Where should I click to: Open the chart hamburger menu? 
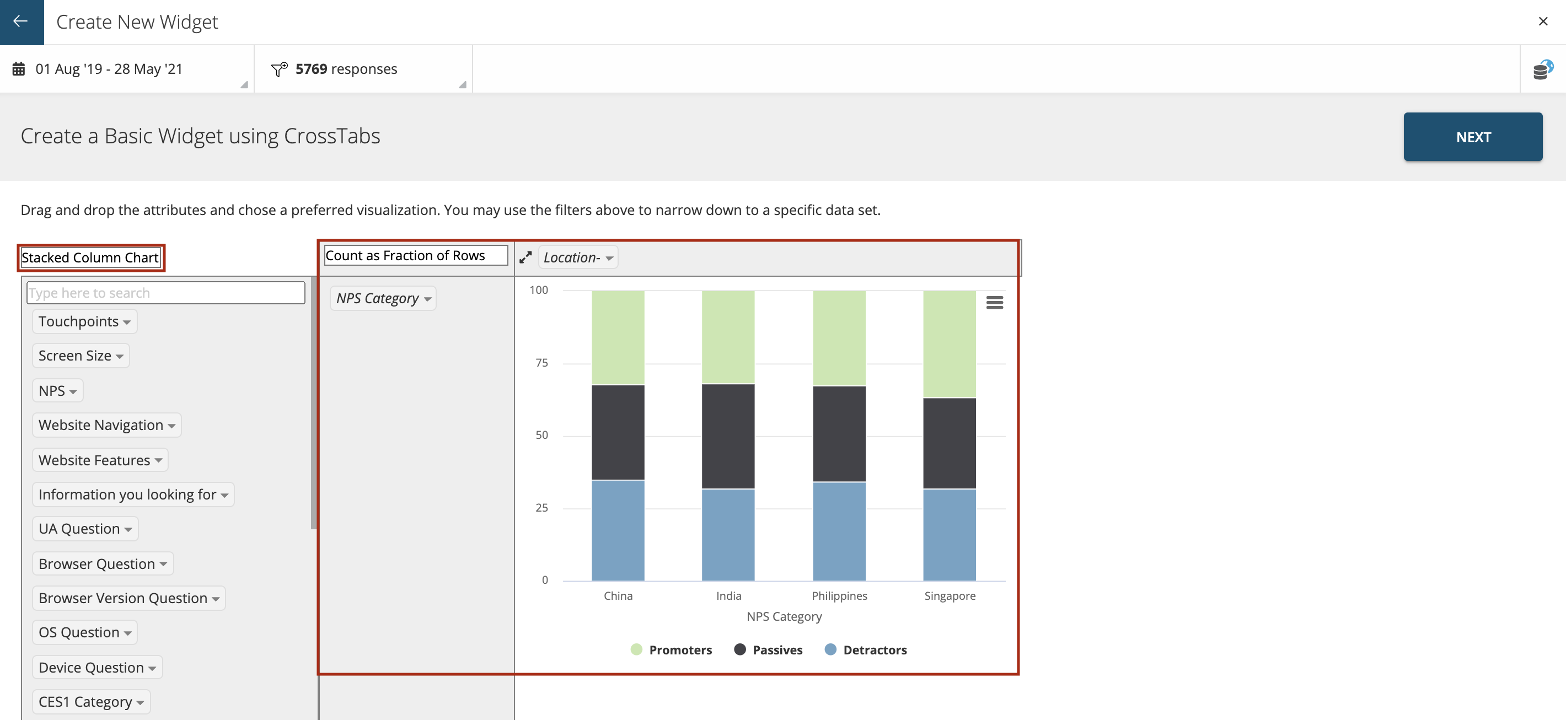(995, 302)
